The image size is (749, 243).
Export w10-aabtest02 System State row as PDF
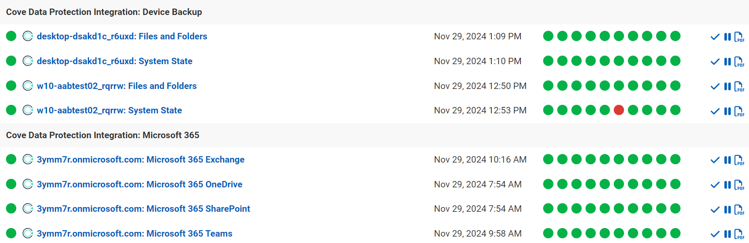coord(739,111)
